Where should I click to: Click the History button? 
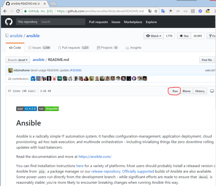coord(200,91)
